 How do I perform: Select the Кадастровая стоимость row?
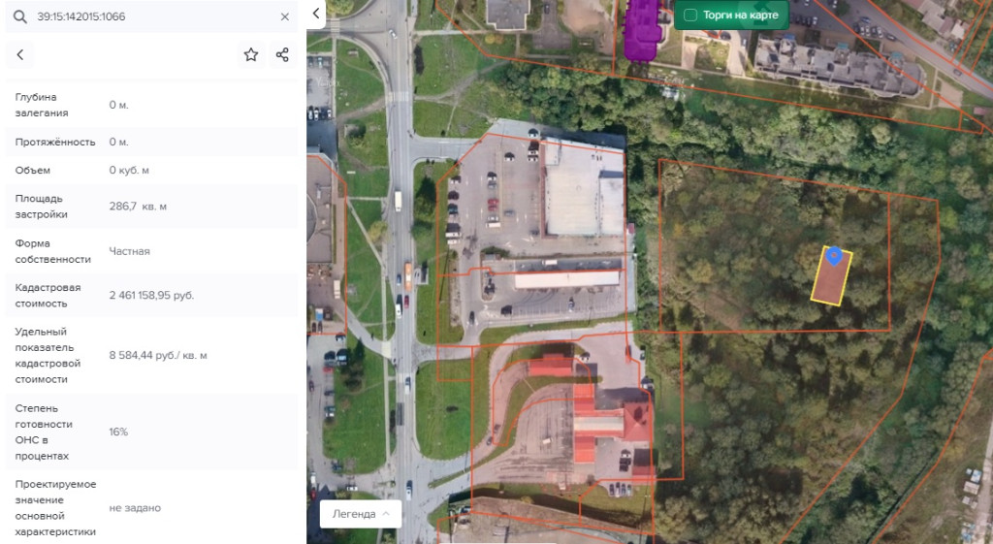[151, 295]
